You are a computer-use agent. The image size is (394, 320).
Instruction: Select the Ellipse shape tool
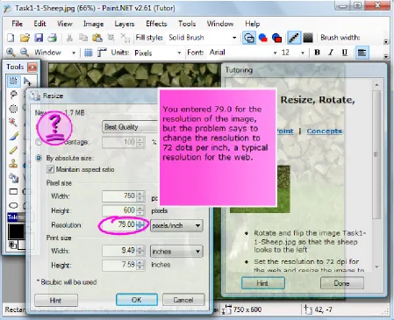point(13,205)
